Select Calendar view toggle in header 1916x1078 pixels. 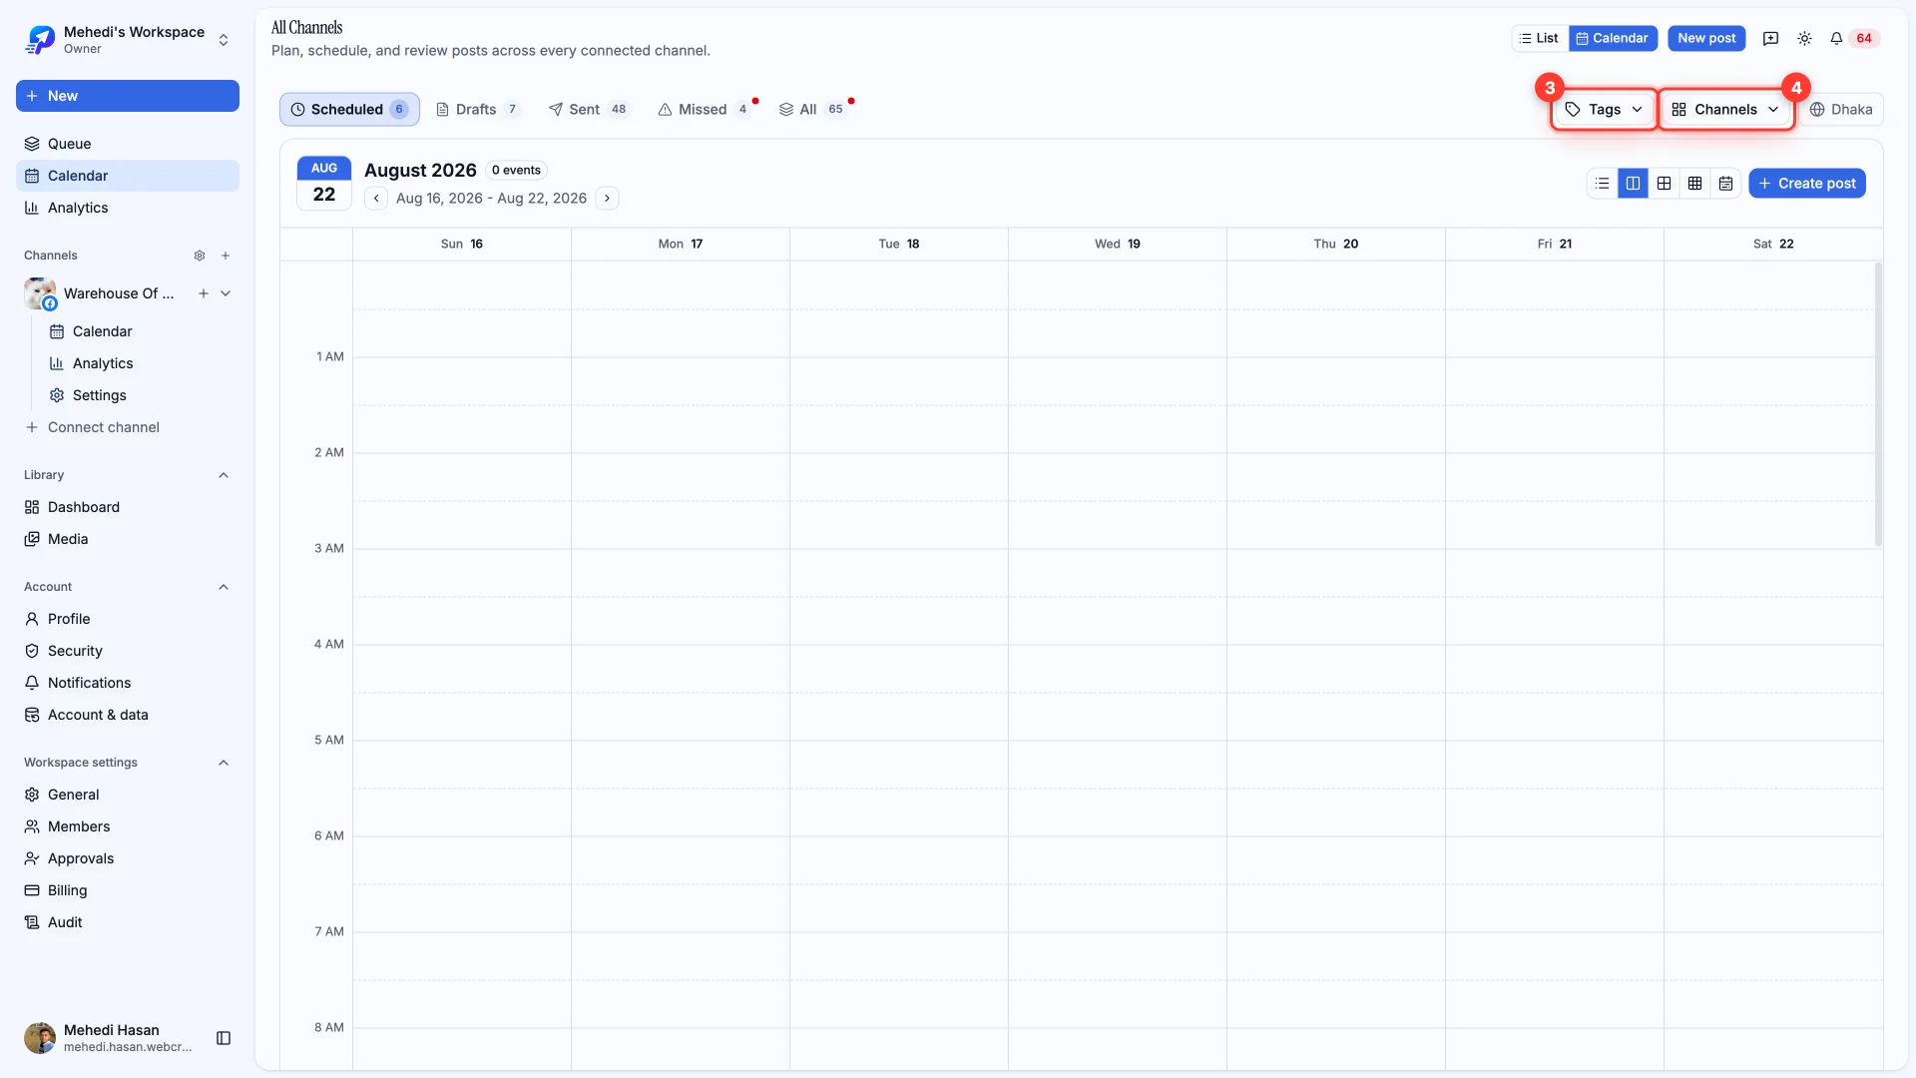1613,38
